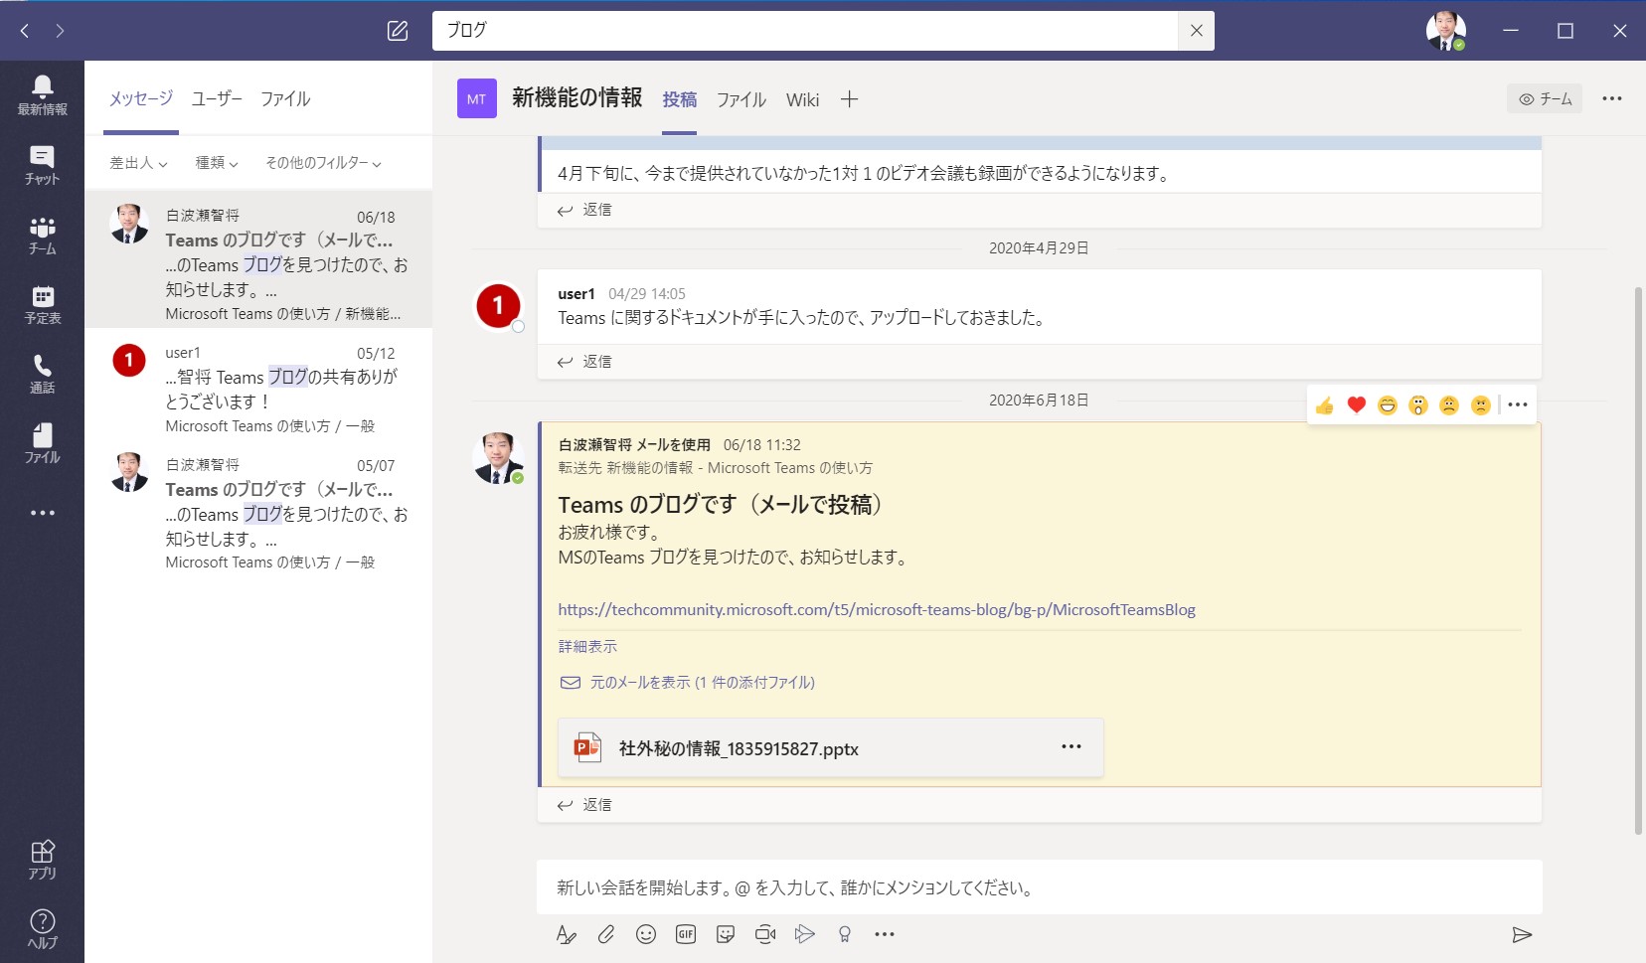Expand the 差出人 filter dropdown
This screenshot has height=963, width=1646.
(x=138, y=163)
